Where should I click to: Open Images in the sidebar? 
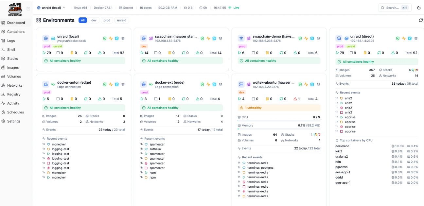[16, 67]
